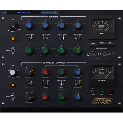The height and width of the screenshot is (123, 123).
Task: Set equaliser mode to S.C.
Action: [x=110, y=43]
